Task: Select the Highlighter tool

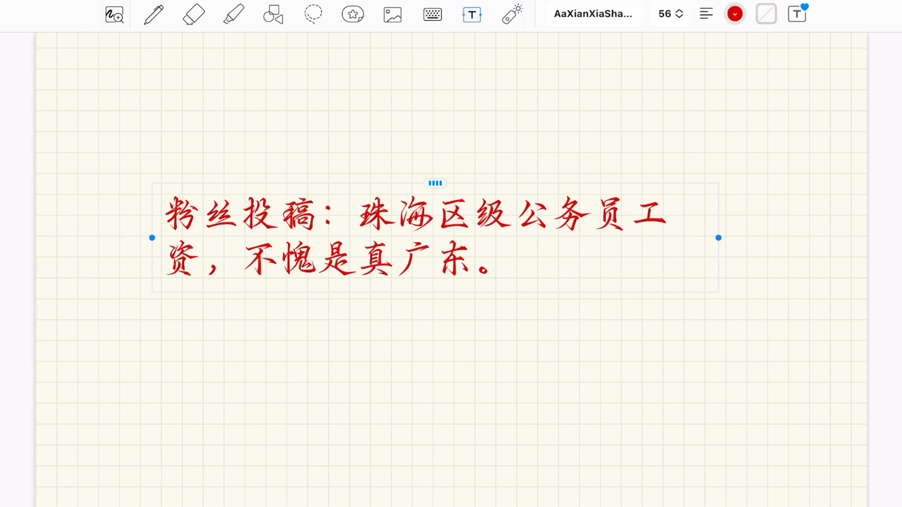Action: tap(234, 14)
